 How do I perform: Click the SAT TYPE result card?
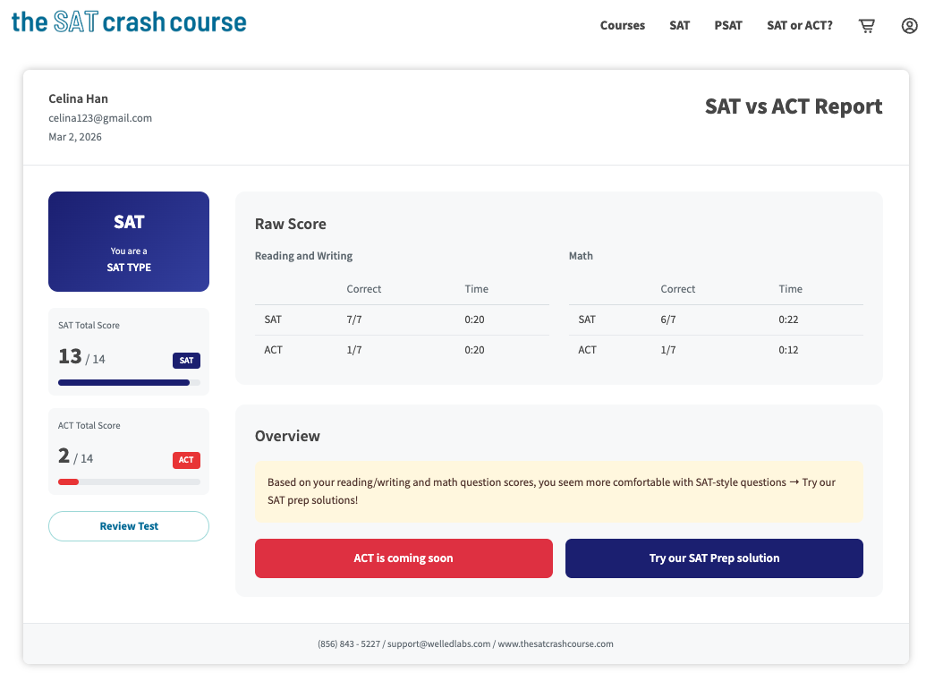[x=129, y=242]
